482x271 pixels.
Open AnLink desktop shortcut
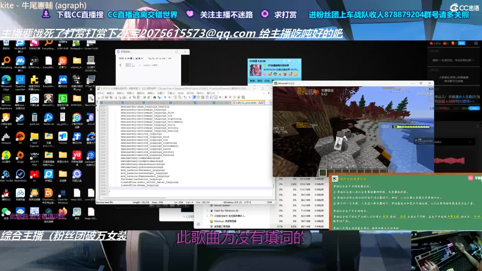coord(91,119)
